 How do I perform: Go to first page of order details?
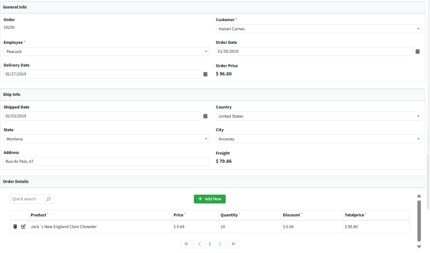186,244
